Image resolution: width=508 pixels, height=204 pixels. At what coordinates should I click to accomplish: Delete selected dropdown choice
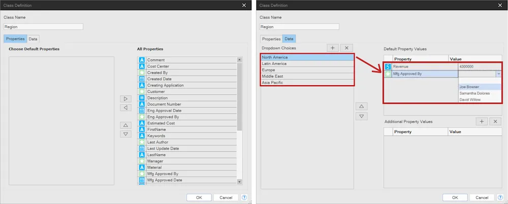[346, 48]
